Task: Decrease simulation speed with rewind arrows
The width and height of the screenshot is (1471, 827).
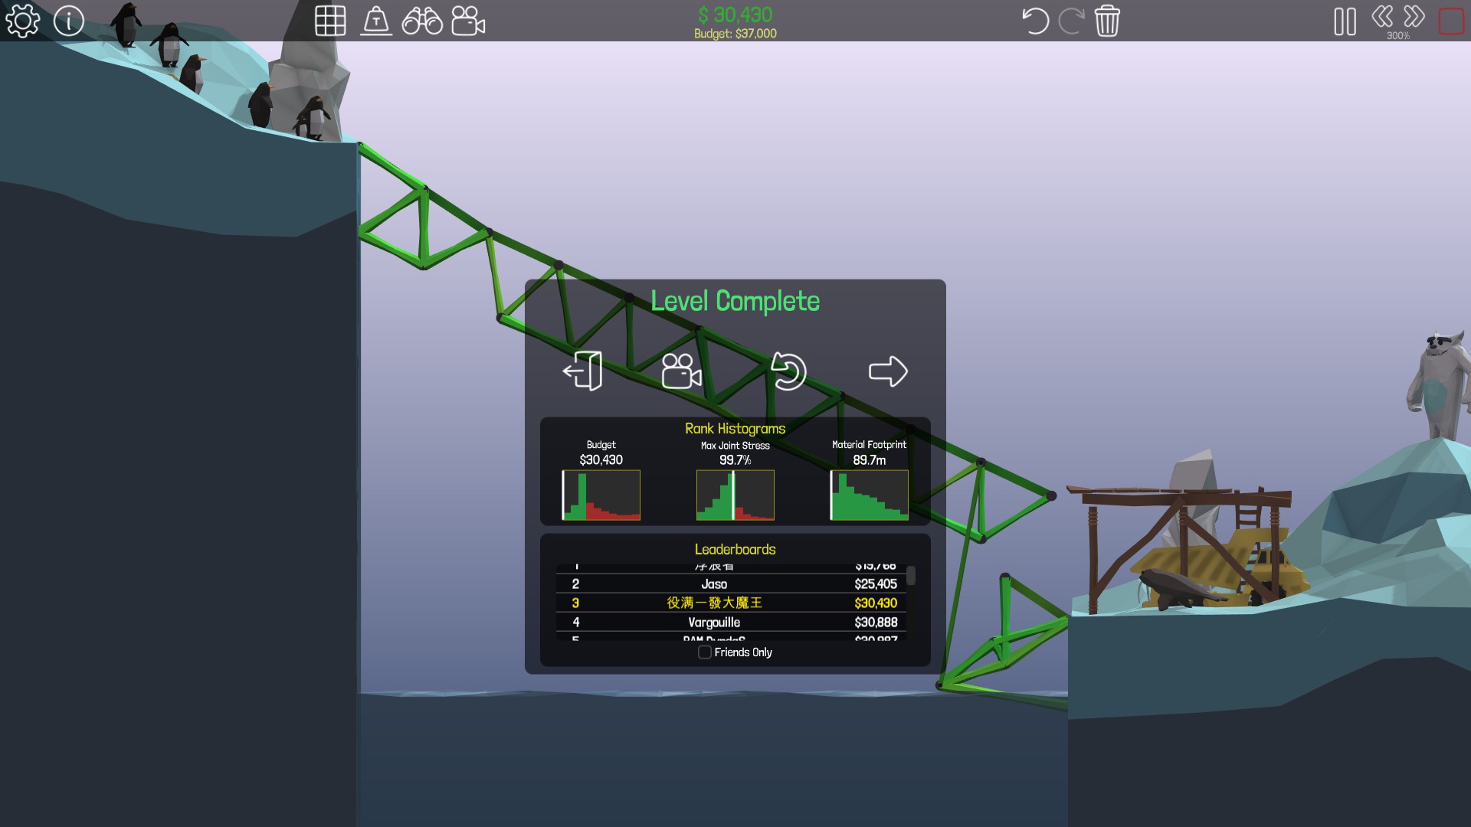Action: point(1382,16)
